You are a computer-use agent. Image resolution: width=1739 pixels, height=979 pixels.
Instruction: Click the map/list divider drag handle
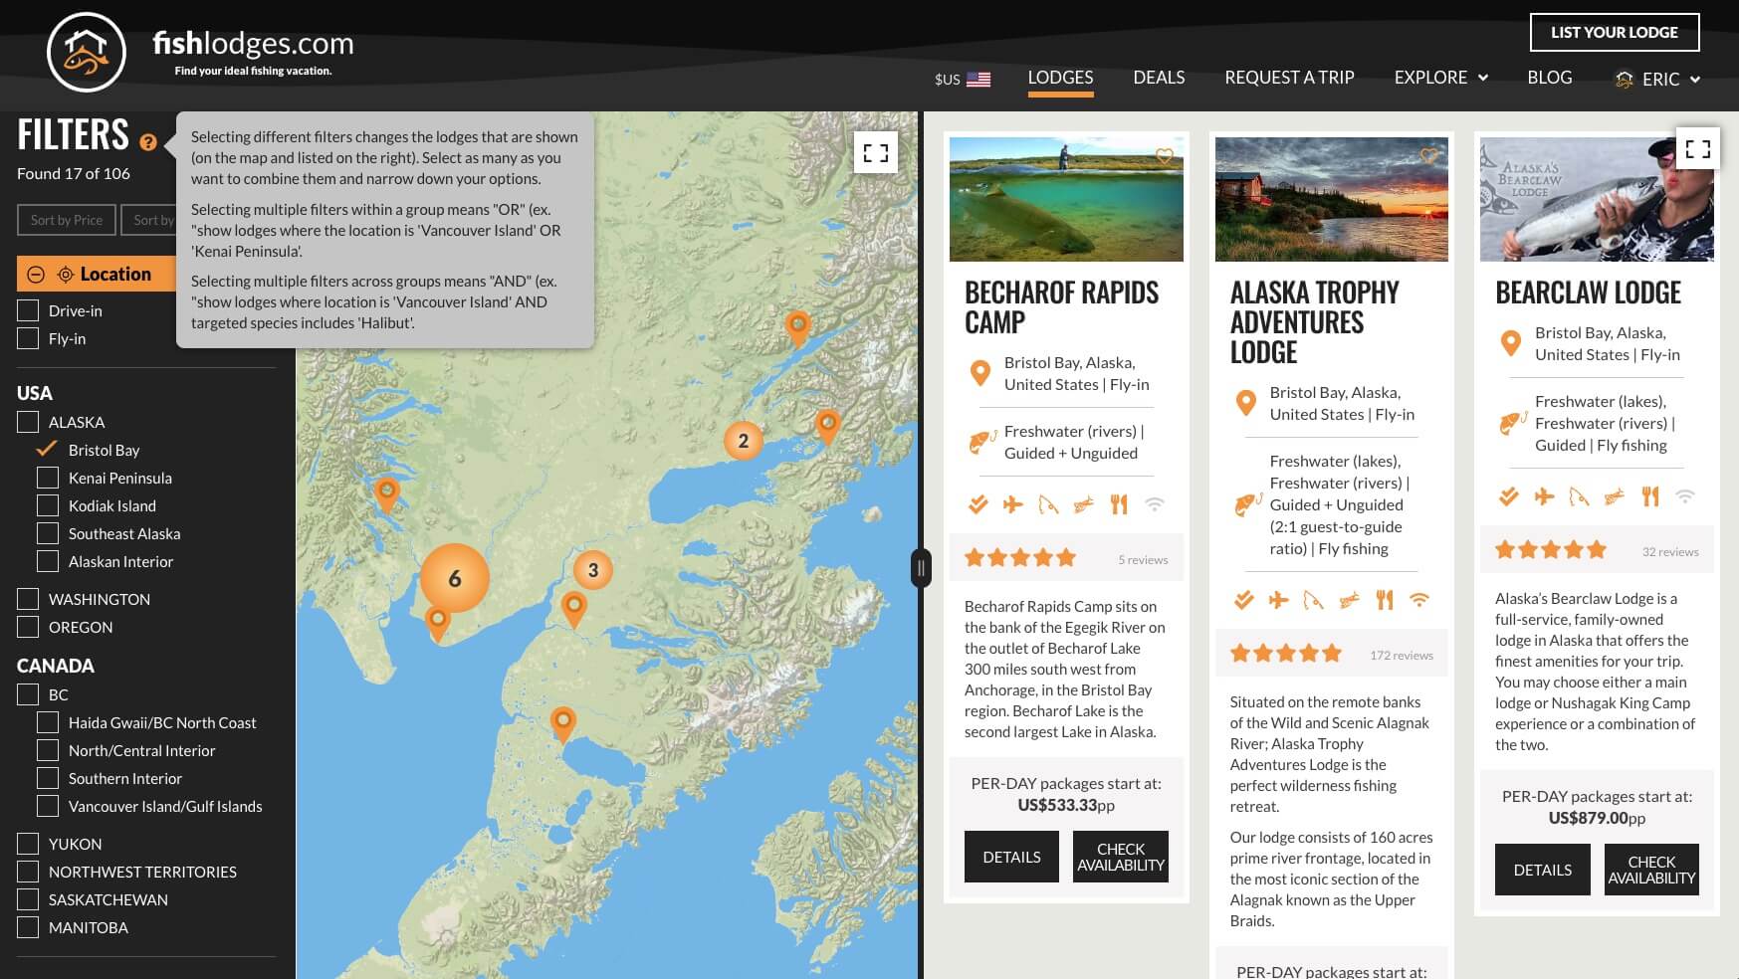pyautogui.click(x=921, y=568)
